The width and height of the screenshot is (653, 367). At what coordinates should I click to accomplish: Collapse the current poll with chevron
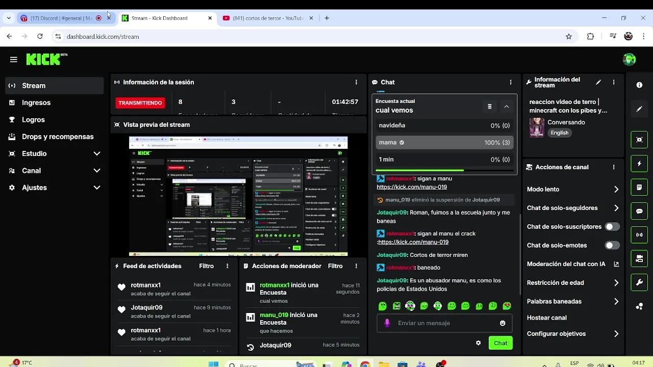507,107
